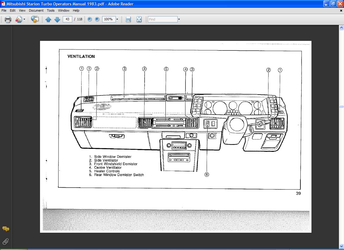Click the 100% zoom value field
The image size is (344, 250).
click(x=109, y=19)
